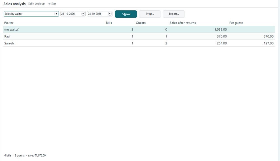Screen dimensions: 280x161
Task: Click the 3 guests summary text
Action: 20,155
